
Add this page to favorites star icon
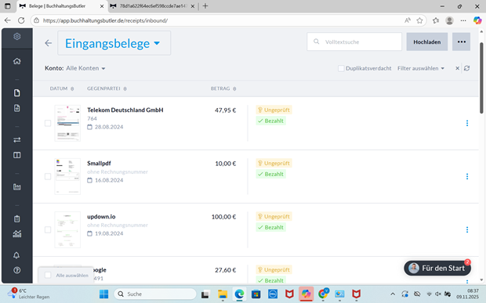pos(419,20)
